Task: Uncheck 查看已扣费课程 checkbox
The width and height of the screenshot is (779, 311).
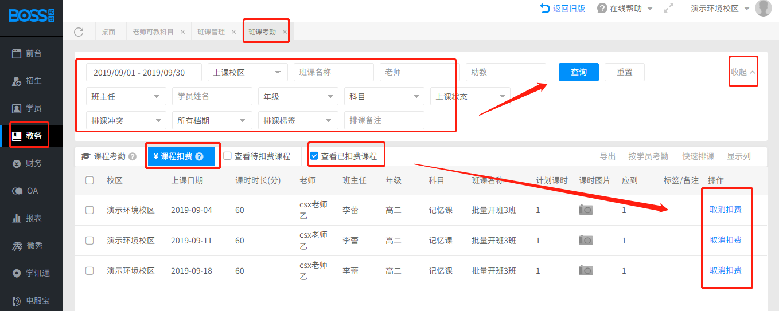Action: (x=314, y=156)
